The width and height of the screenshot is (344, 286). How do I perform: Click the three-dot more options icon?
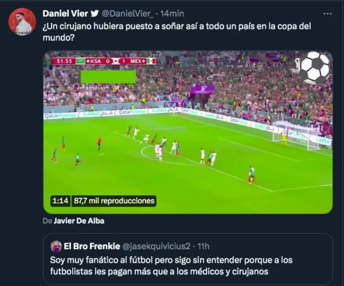click(x=327, y=14)
